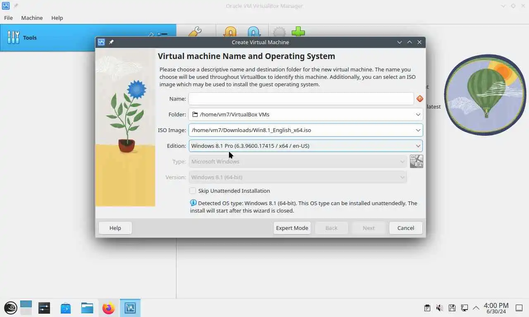The width and height of the screenshot is (529, 317).
Task: Open the Tools list menu icon
Action: [162, 35]
